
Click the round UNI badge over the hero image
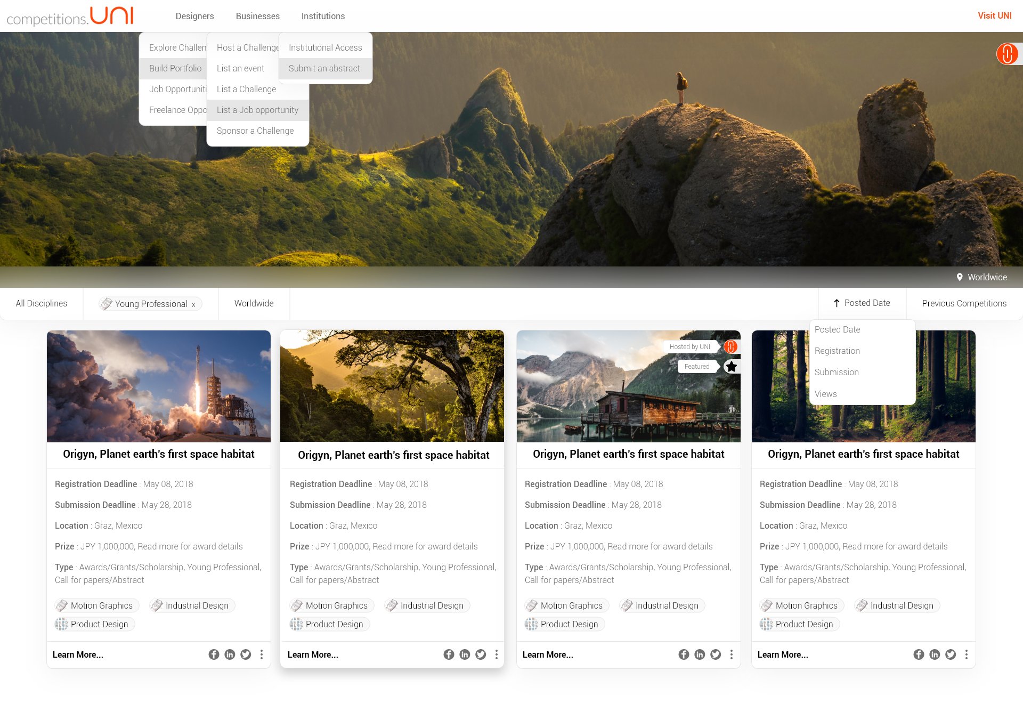click(1007, 54)
